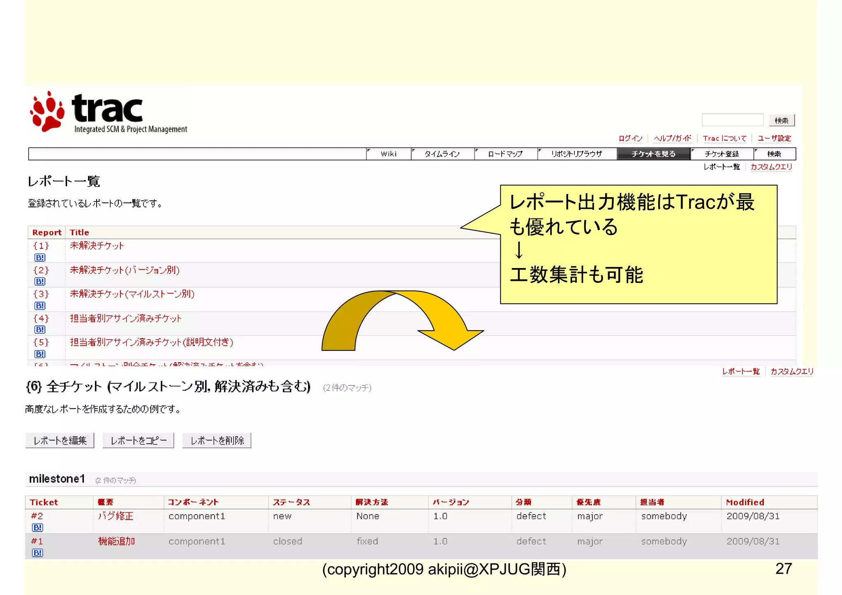Sort by ステータス column header
The image size is (842, 595).
(x=291, y=502)
